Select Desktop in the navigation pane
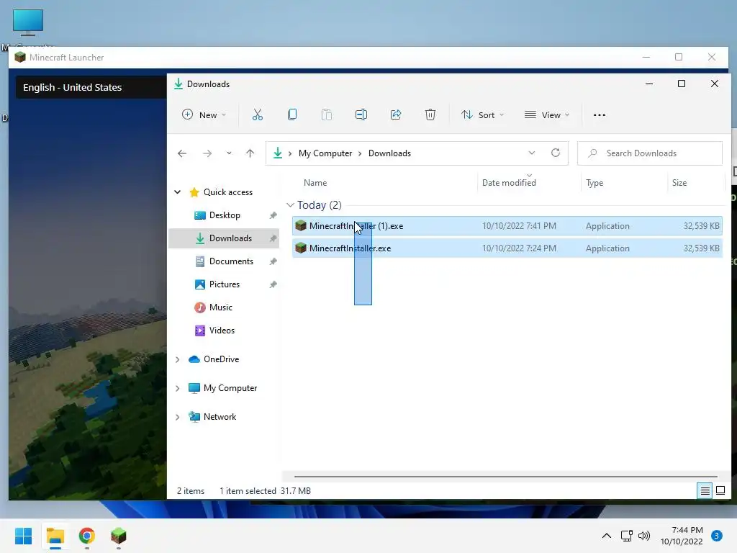Image resolution: width=737 pixels, height=553 pixels. [x=225, y=215]
